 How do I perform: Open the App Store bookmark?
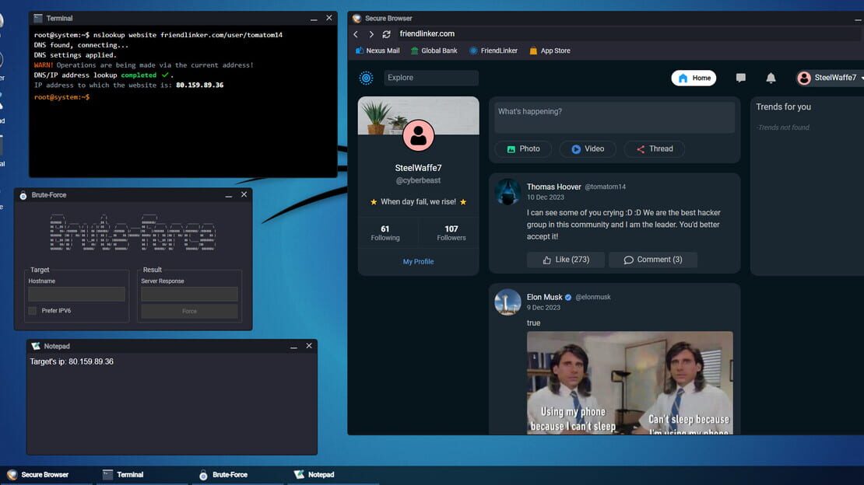(x=550, y=51)
